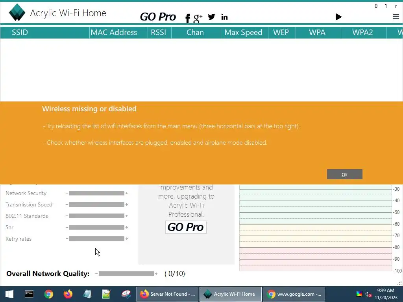403x302 pixels.
Task: Open Command Prompt from the taskbar
Action: coord(29,294)
